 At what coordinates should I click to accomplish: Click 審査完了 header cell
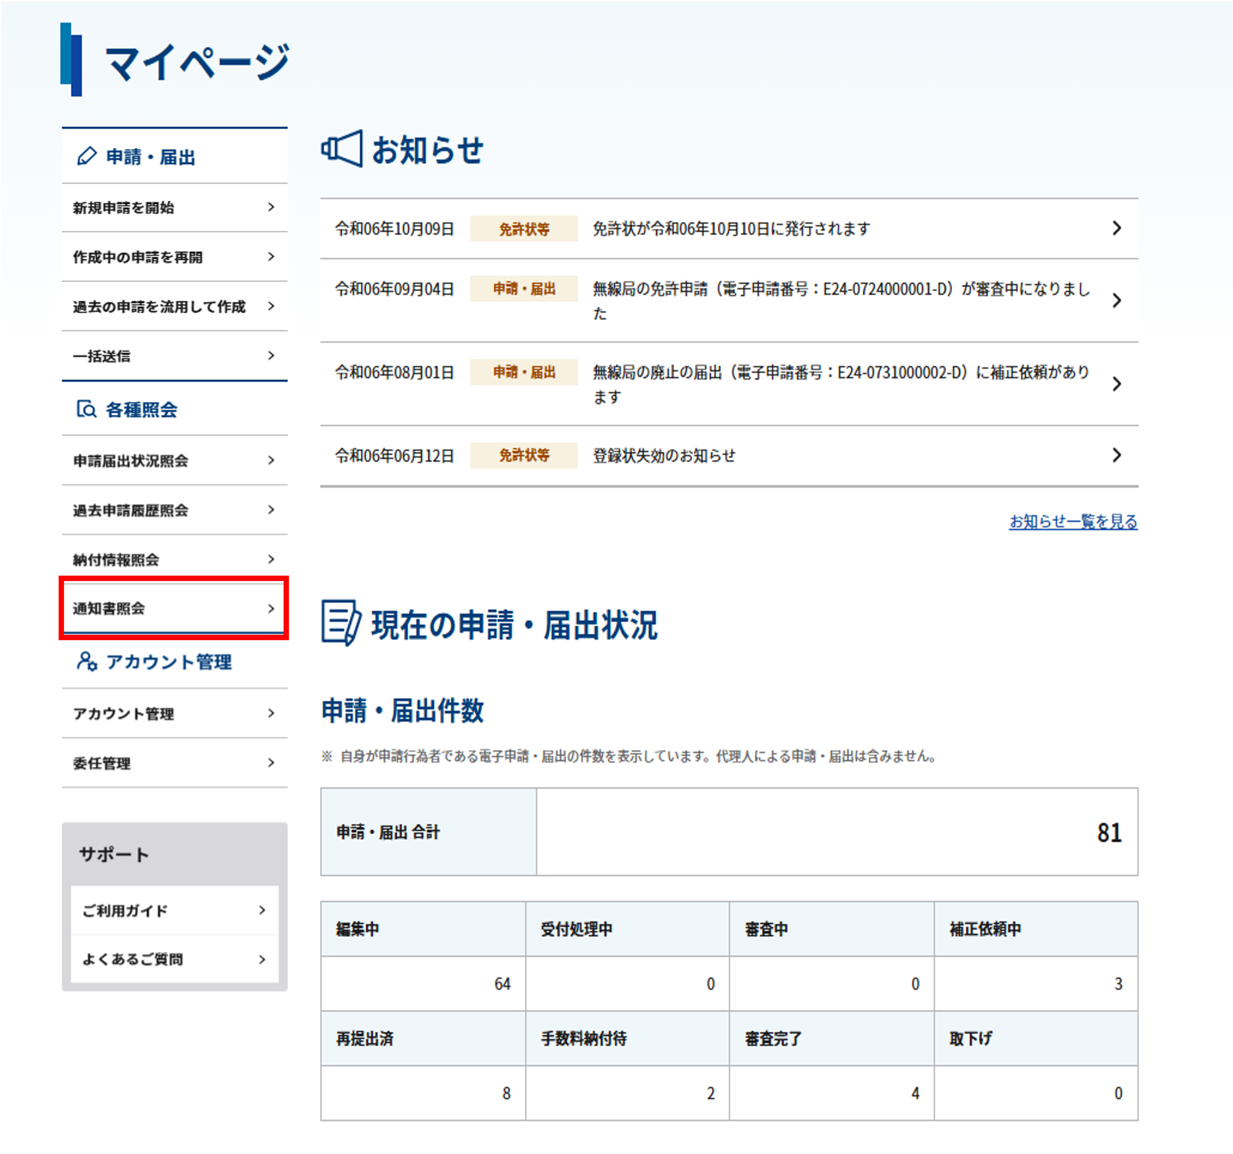(832, 1039)
